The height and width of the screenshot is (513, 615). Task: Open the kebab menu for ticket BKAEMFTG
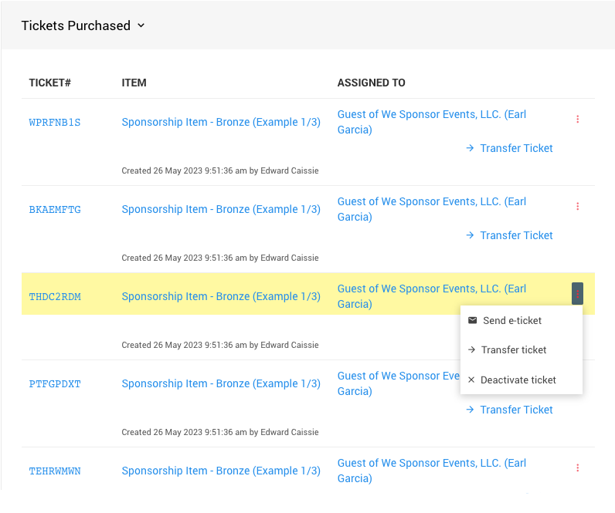pos(577,207)
